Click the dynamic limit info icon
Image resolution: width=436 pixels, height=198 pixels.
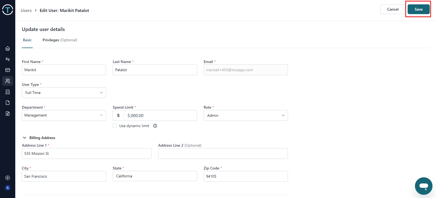(x=155, y=126)
